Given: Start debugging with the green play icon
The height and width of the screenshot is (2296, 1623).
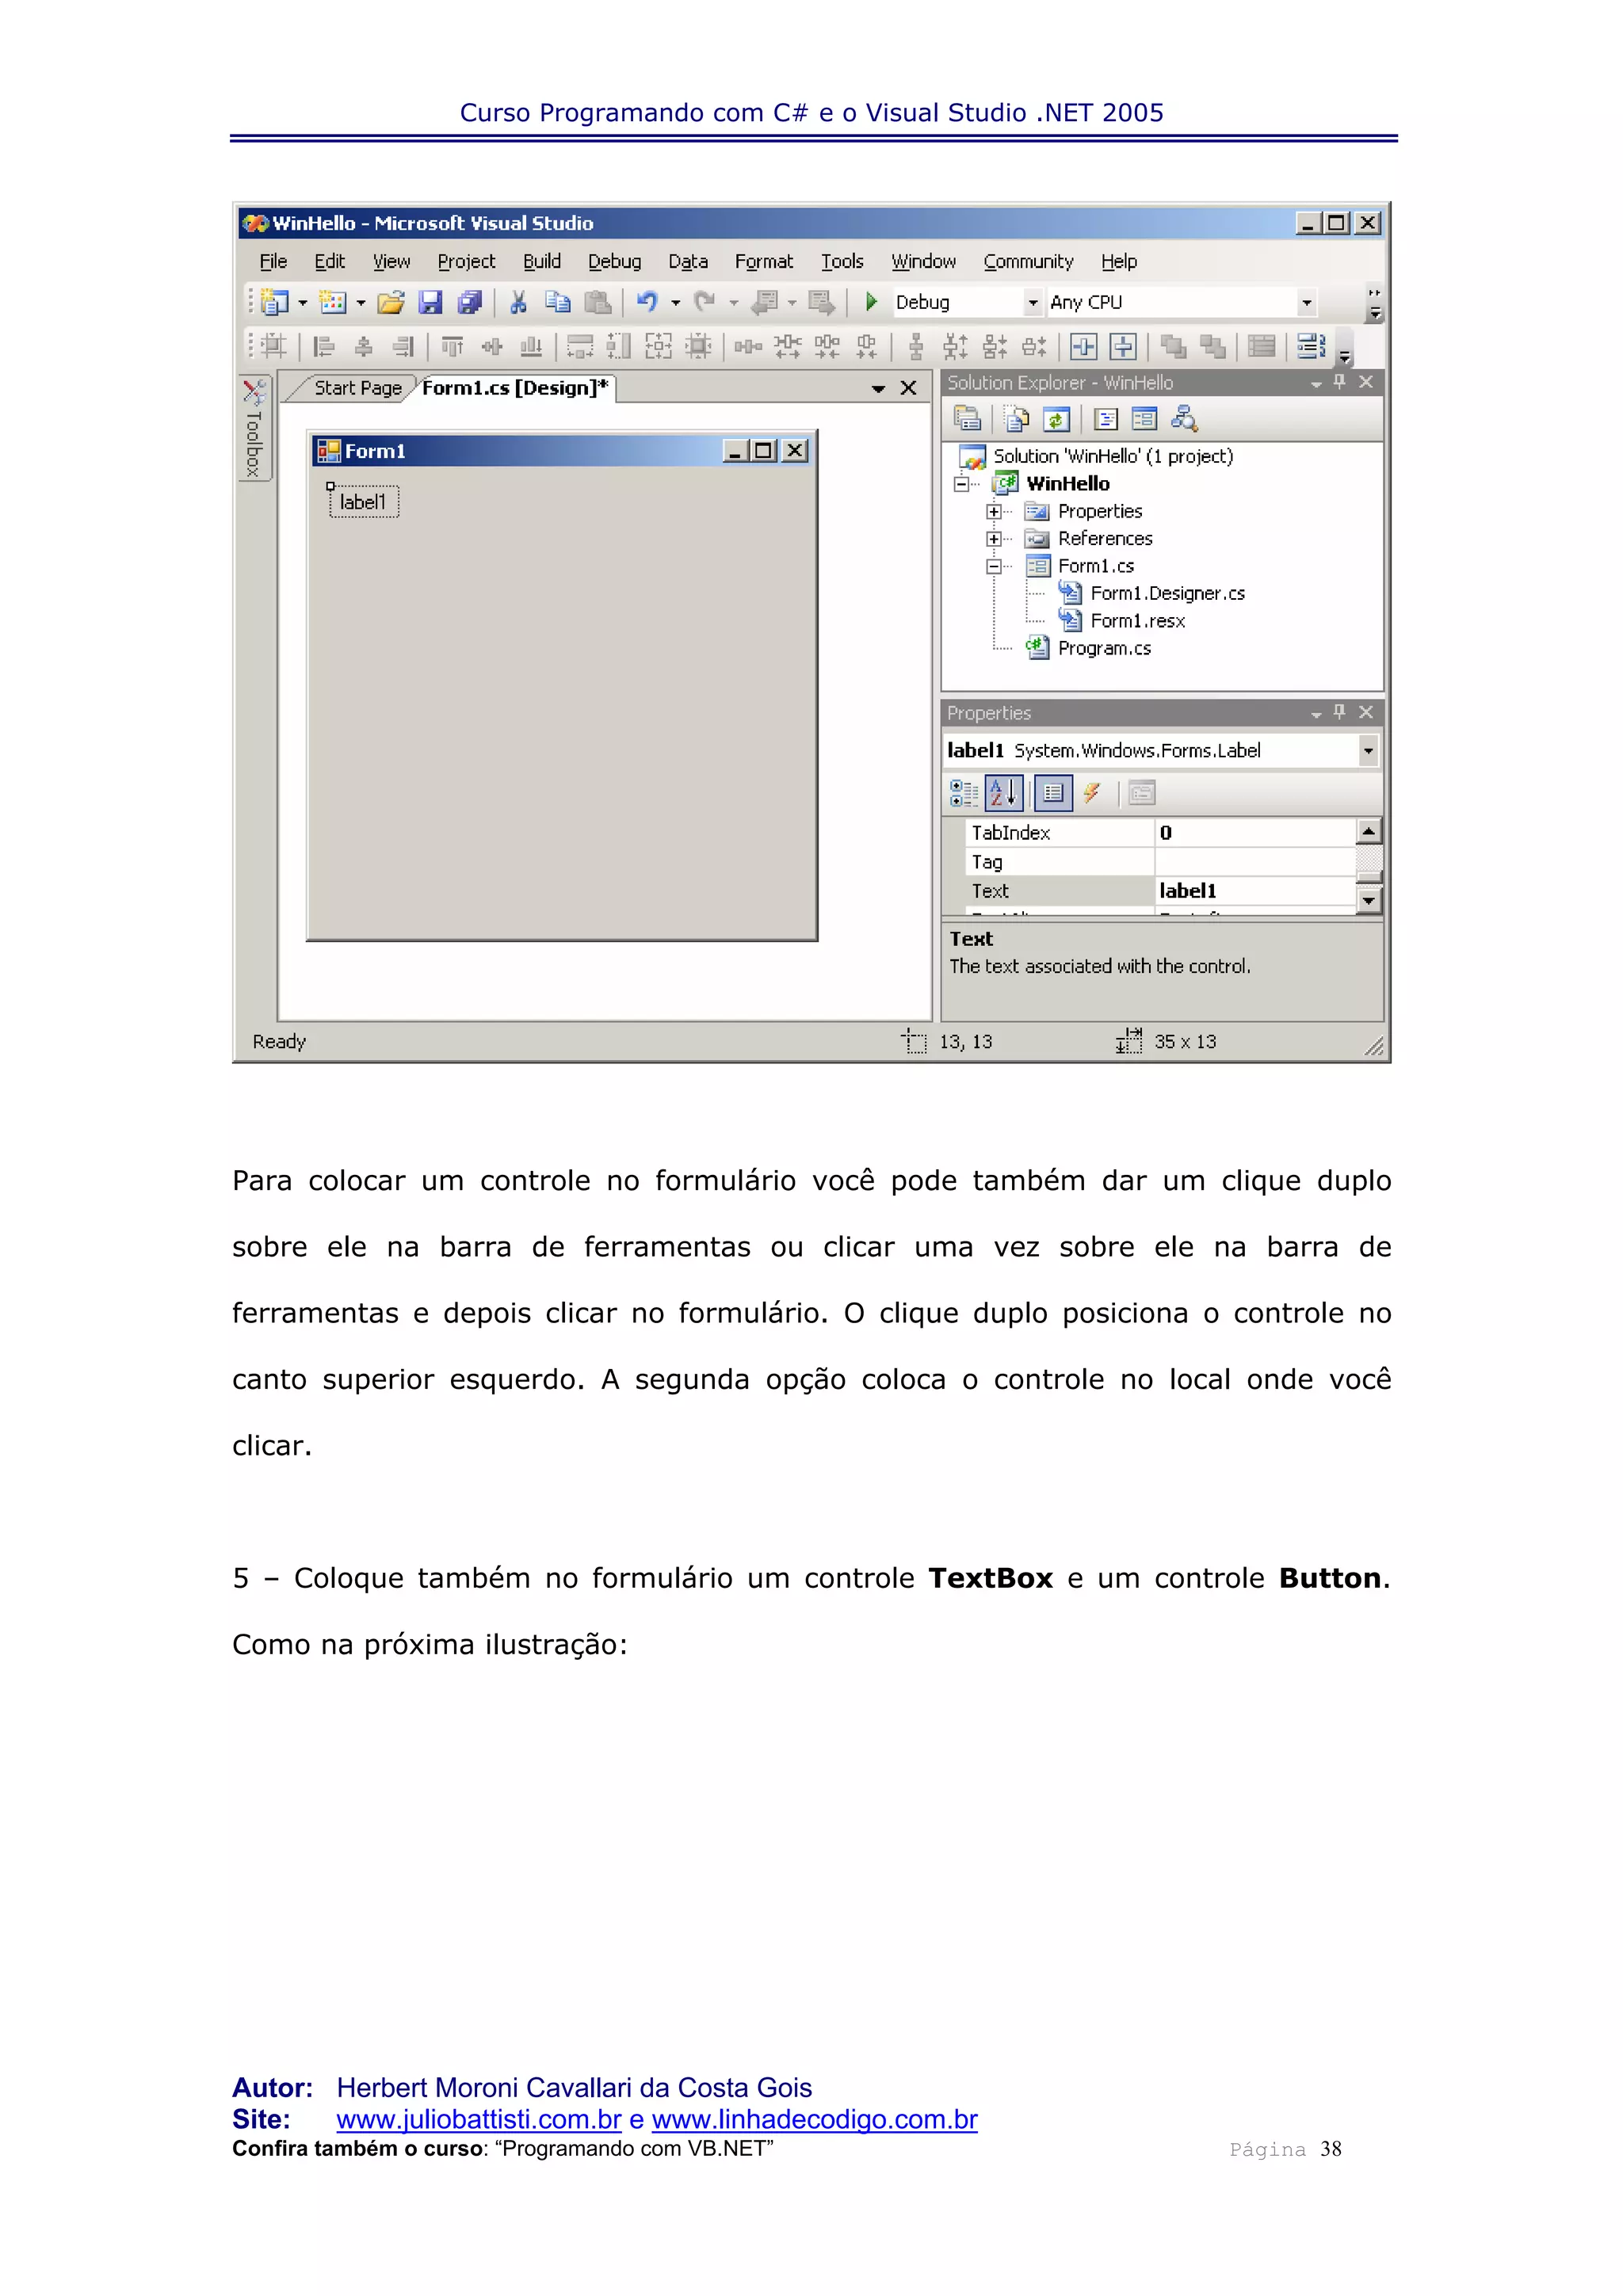Looking at the screenshot, I should [x=871, y=302].
